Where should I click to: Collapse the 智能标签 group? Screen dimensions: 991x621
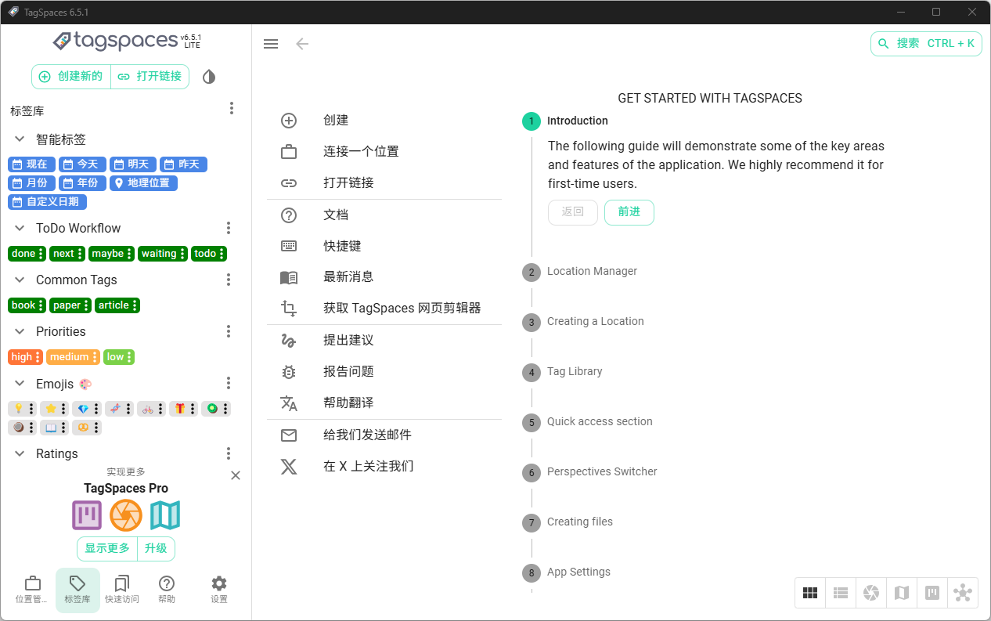point(20,139)
